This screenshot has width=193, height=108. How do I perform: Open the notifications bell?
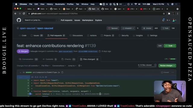click(x=163, y=20)
